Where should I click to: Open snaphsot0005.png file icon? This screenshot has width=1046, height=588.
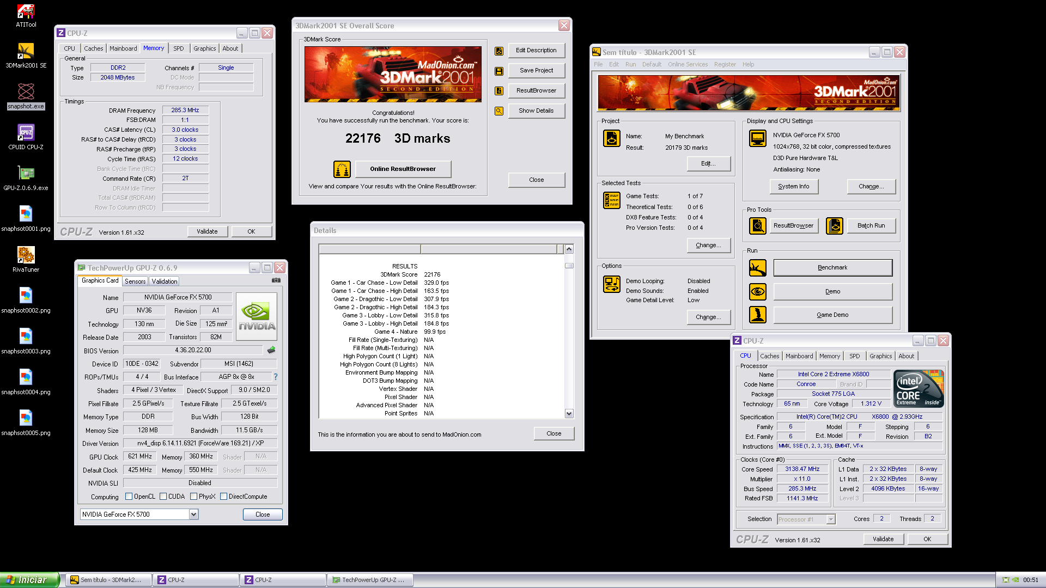(26, 423)
